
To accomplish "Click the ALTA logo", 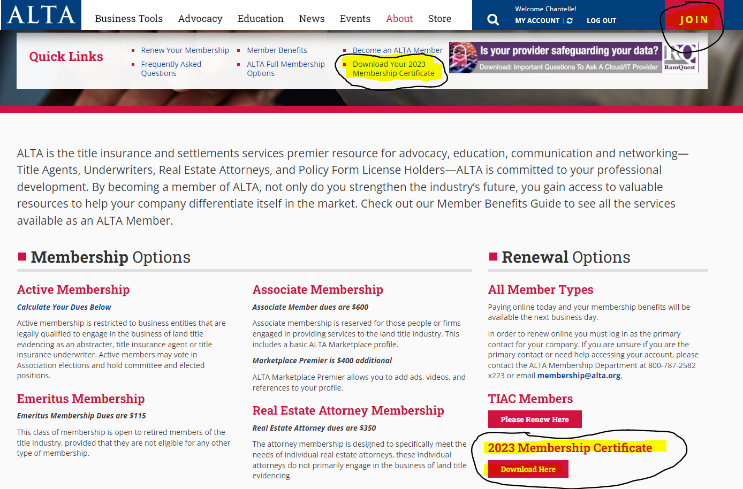I will [41, 15].
